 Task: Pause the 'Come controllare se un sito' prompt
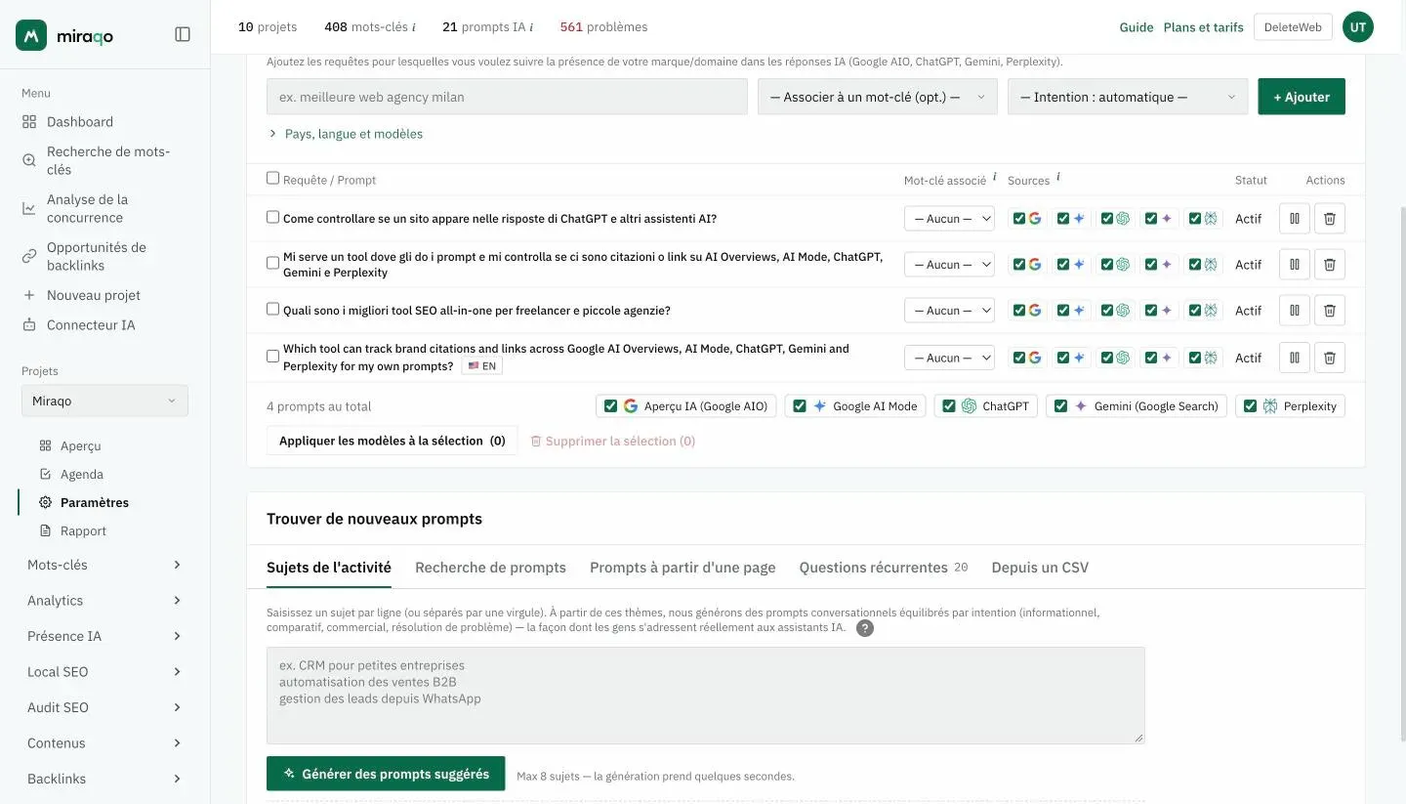(1295, 219)
